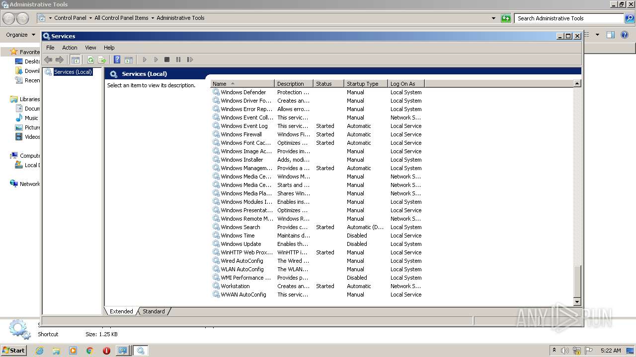The width and height of the screenshot is (636, 357).
Task: Sort by the Startup Type column header
Action: point(366,84)
